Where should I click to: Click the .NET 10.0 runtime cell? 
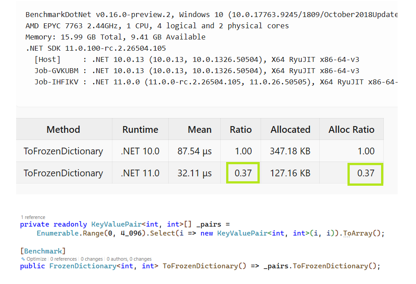coord(140,151)
